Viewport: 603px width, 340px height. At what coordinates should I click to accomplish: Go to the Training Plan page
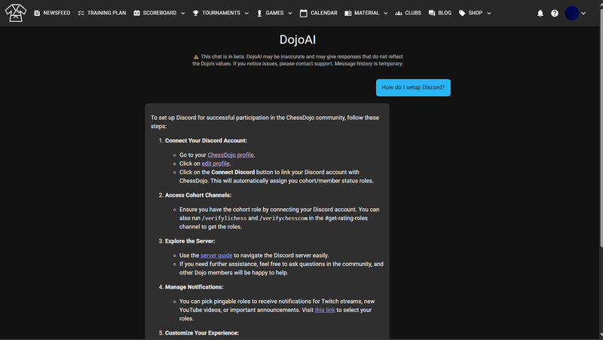click(x=102, y=14)
